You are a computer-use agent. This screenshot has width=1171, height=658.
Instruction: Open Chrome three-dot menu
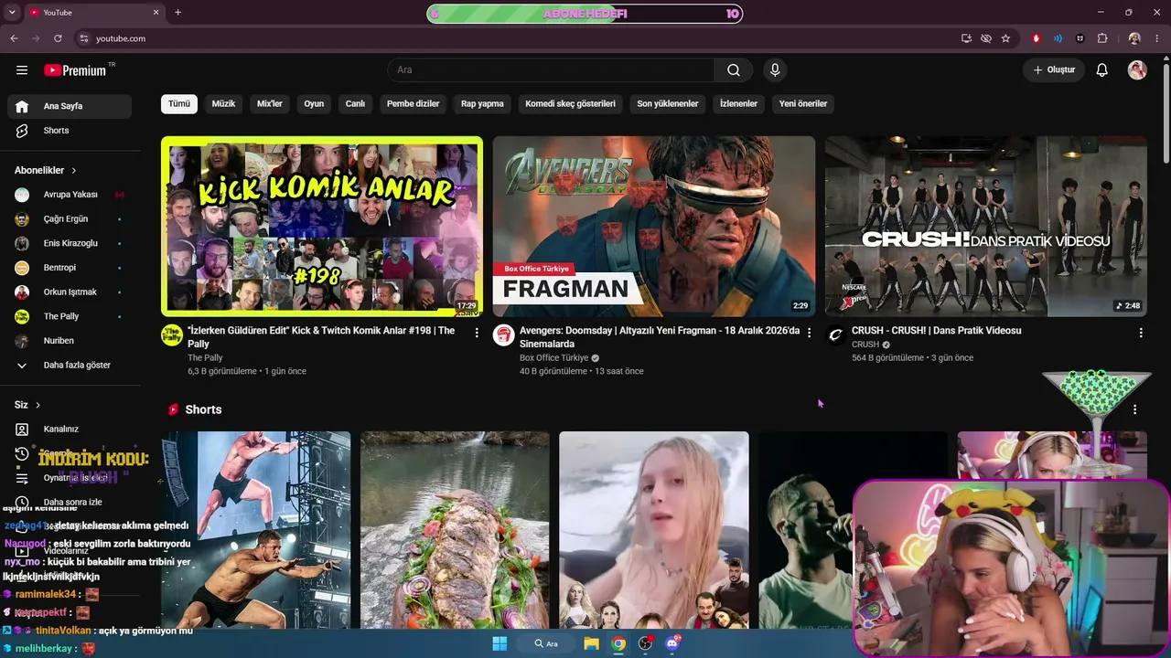(1156, 38)
